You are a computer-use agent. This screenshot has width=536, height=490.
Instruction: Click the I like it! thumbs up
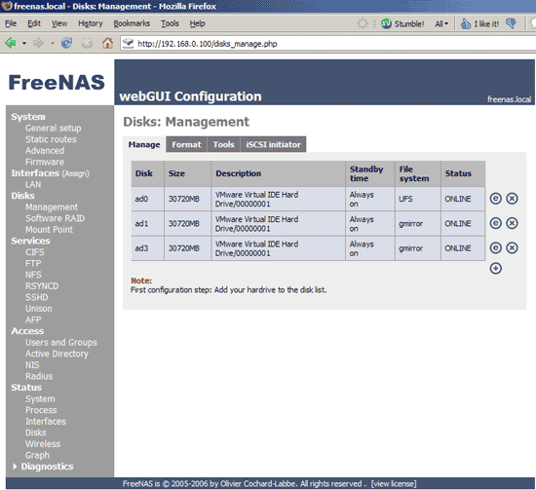coord(479,23)
